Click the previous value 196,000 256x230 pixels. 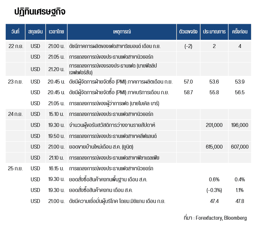[x=240, y=125]
